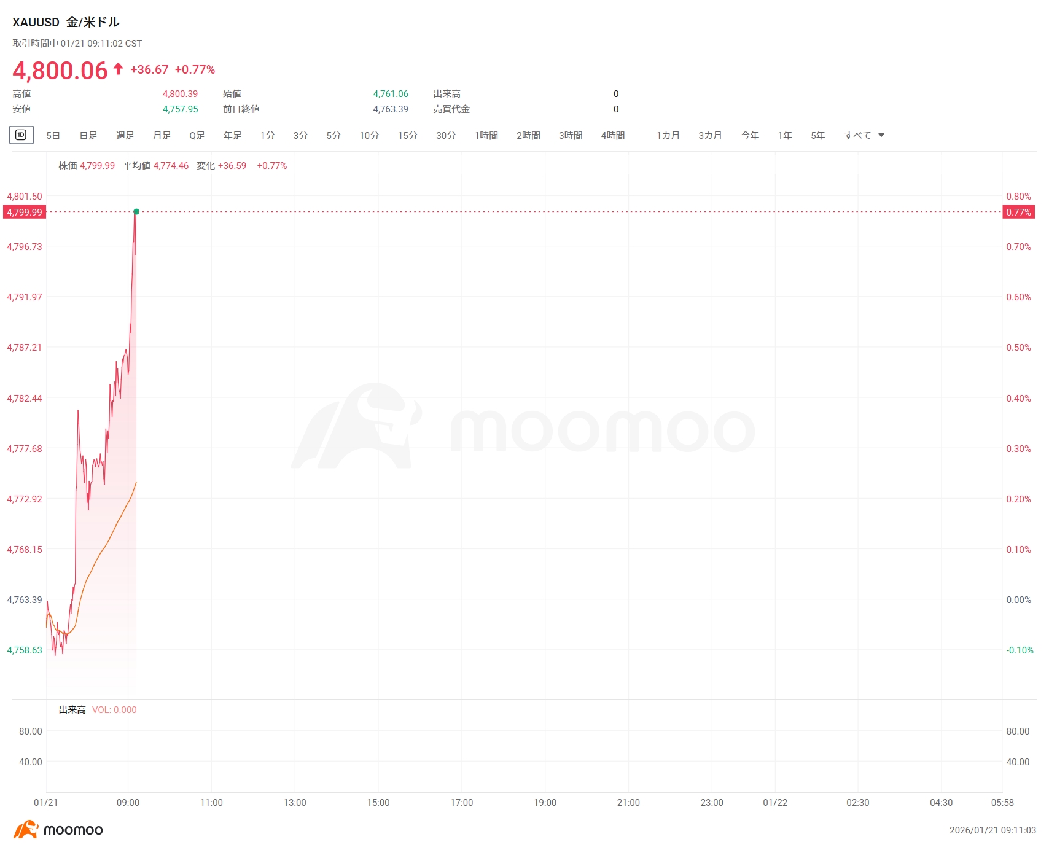Switch to the 15分 interval
Screen dimensions: 1049x850
407,136
